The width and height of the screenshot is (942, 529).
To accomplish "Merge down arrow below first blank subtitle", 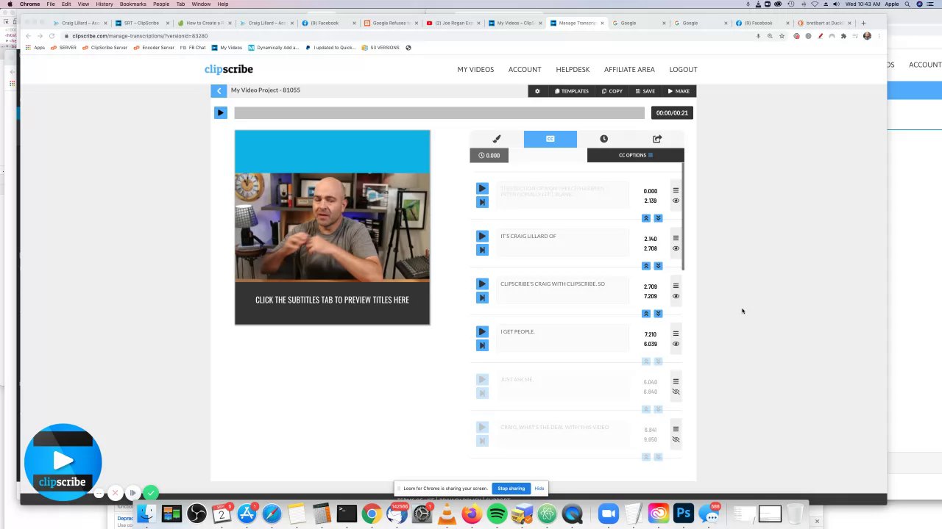I will (658, 218).
